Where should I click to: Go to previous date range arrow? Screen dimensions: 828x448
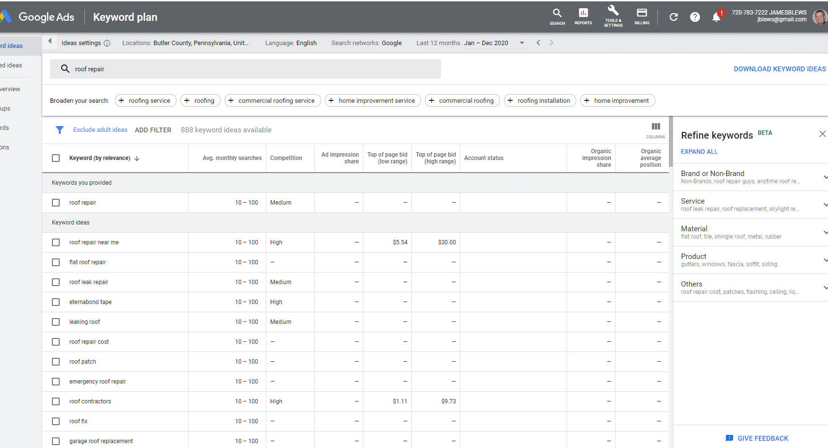pyautogui.click(x=538, y=43)
